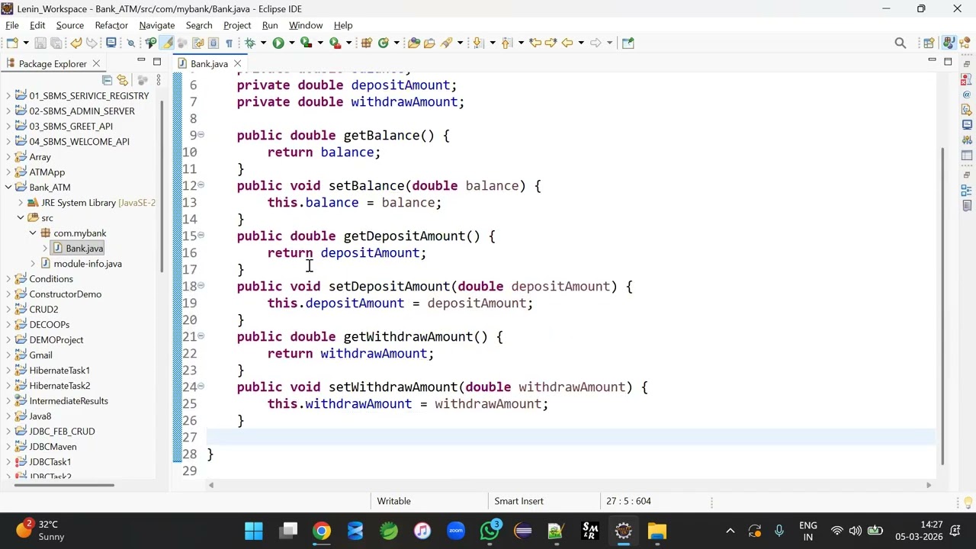Viewport: 976px width, 549px height.
Task: Toggle Show Whitespace Characters pilcrow icon
Action: pyautogui.click(x=229, y=43)
